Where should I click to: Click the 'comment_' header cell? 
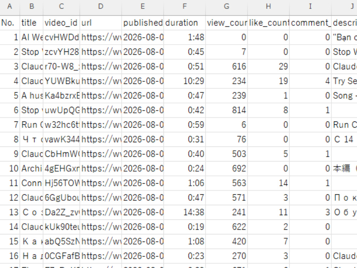[310, 23]
